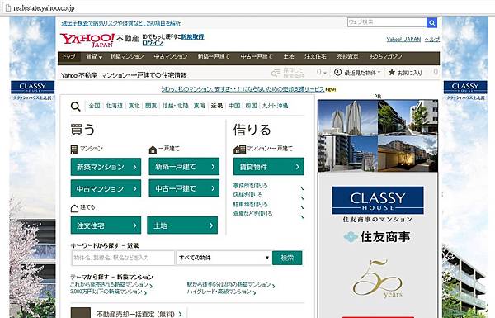Viewport: 495px width, 318px height.
Task: Click the clock icon for 最近見た物件
Action: coord(337,72)
